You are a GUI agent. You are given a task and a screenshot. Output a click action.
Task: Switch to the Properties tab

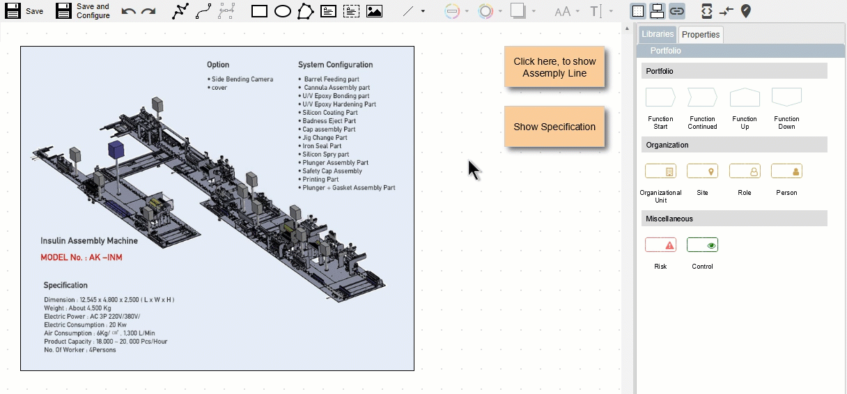(x=701, y=35)
